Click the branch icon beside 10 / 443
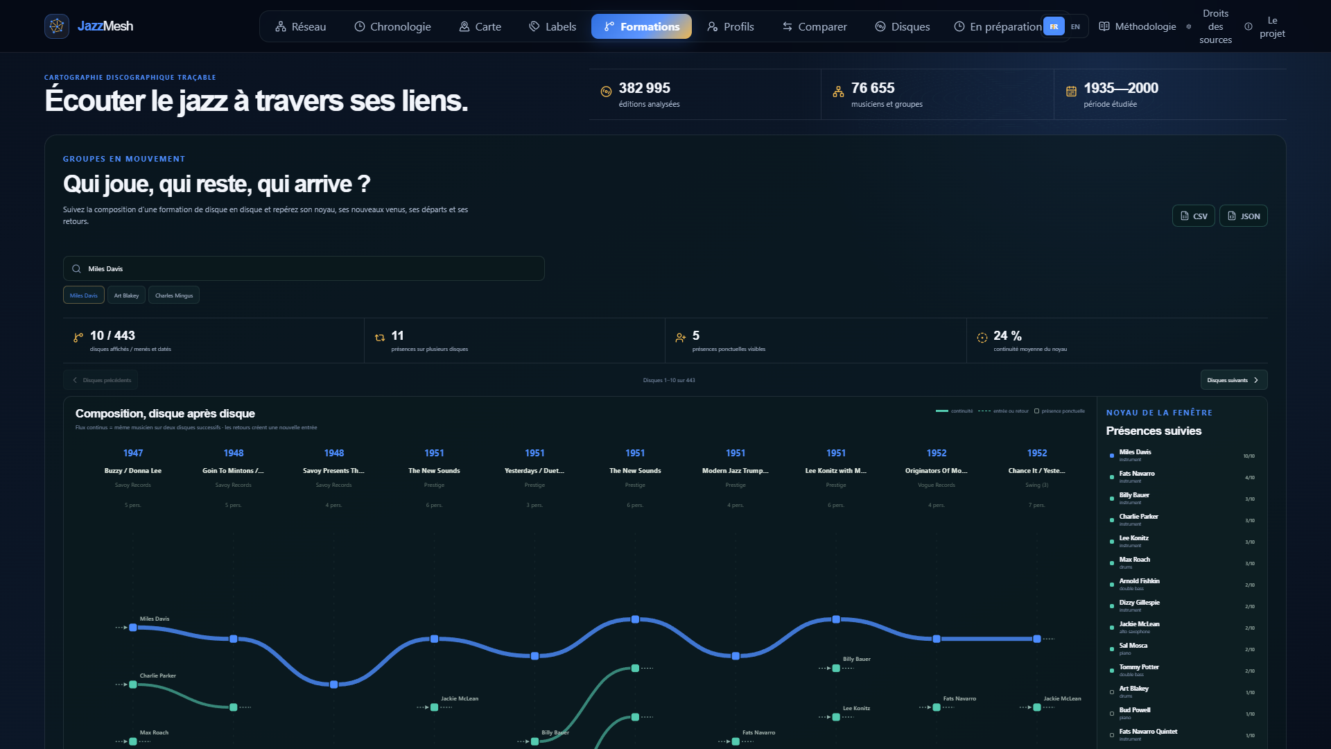This screenshot has width=1331, height=749. point(78,338)
